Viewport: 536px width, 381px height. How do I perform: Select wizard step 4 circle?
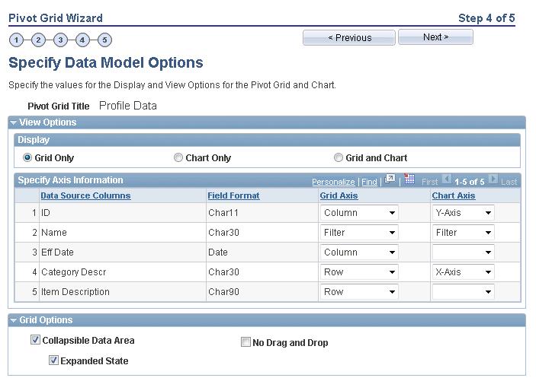pyautogui.click(x=82, y=40)
